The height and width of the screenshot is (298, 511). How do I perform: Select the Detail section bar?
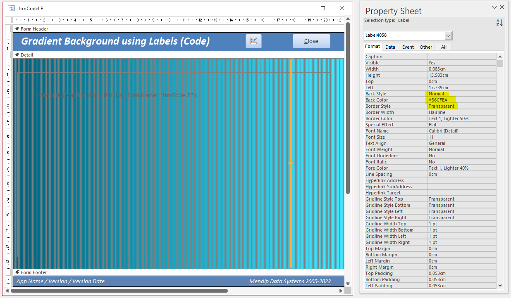[179, 55]
